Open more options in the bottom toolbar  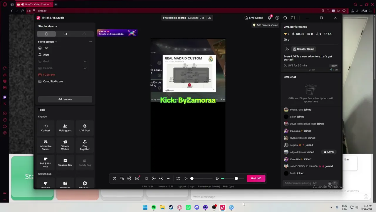point(169,178)
